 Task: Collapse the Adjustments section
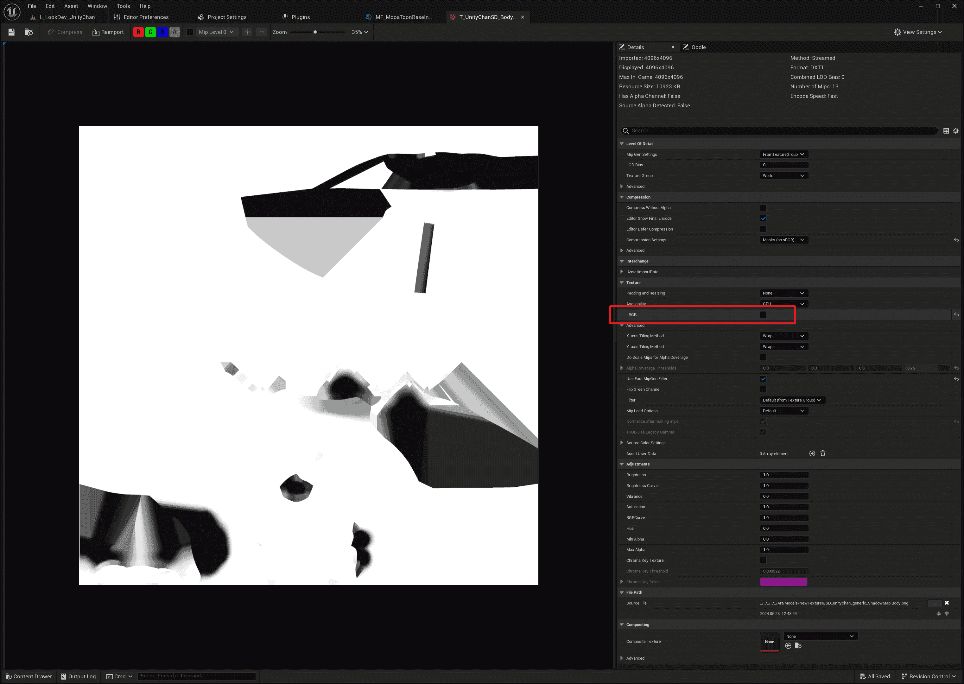pos(622,464)
